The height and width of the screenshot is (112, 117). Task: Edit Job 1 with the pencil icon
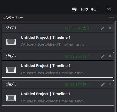pyautogui.click(x=103, y=28)
